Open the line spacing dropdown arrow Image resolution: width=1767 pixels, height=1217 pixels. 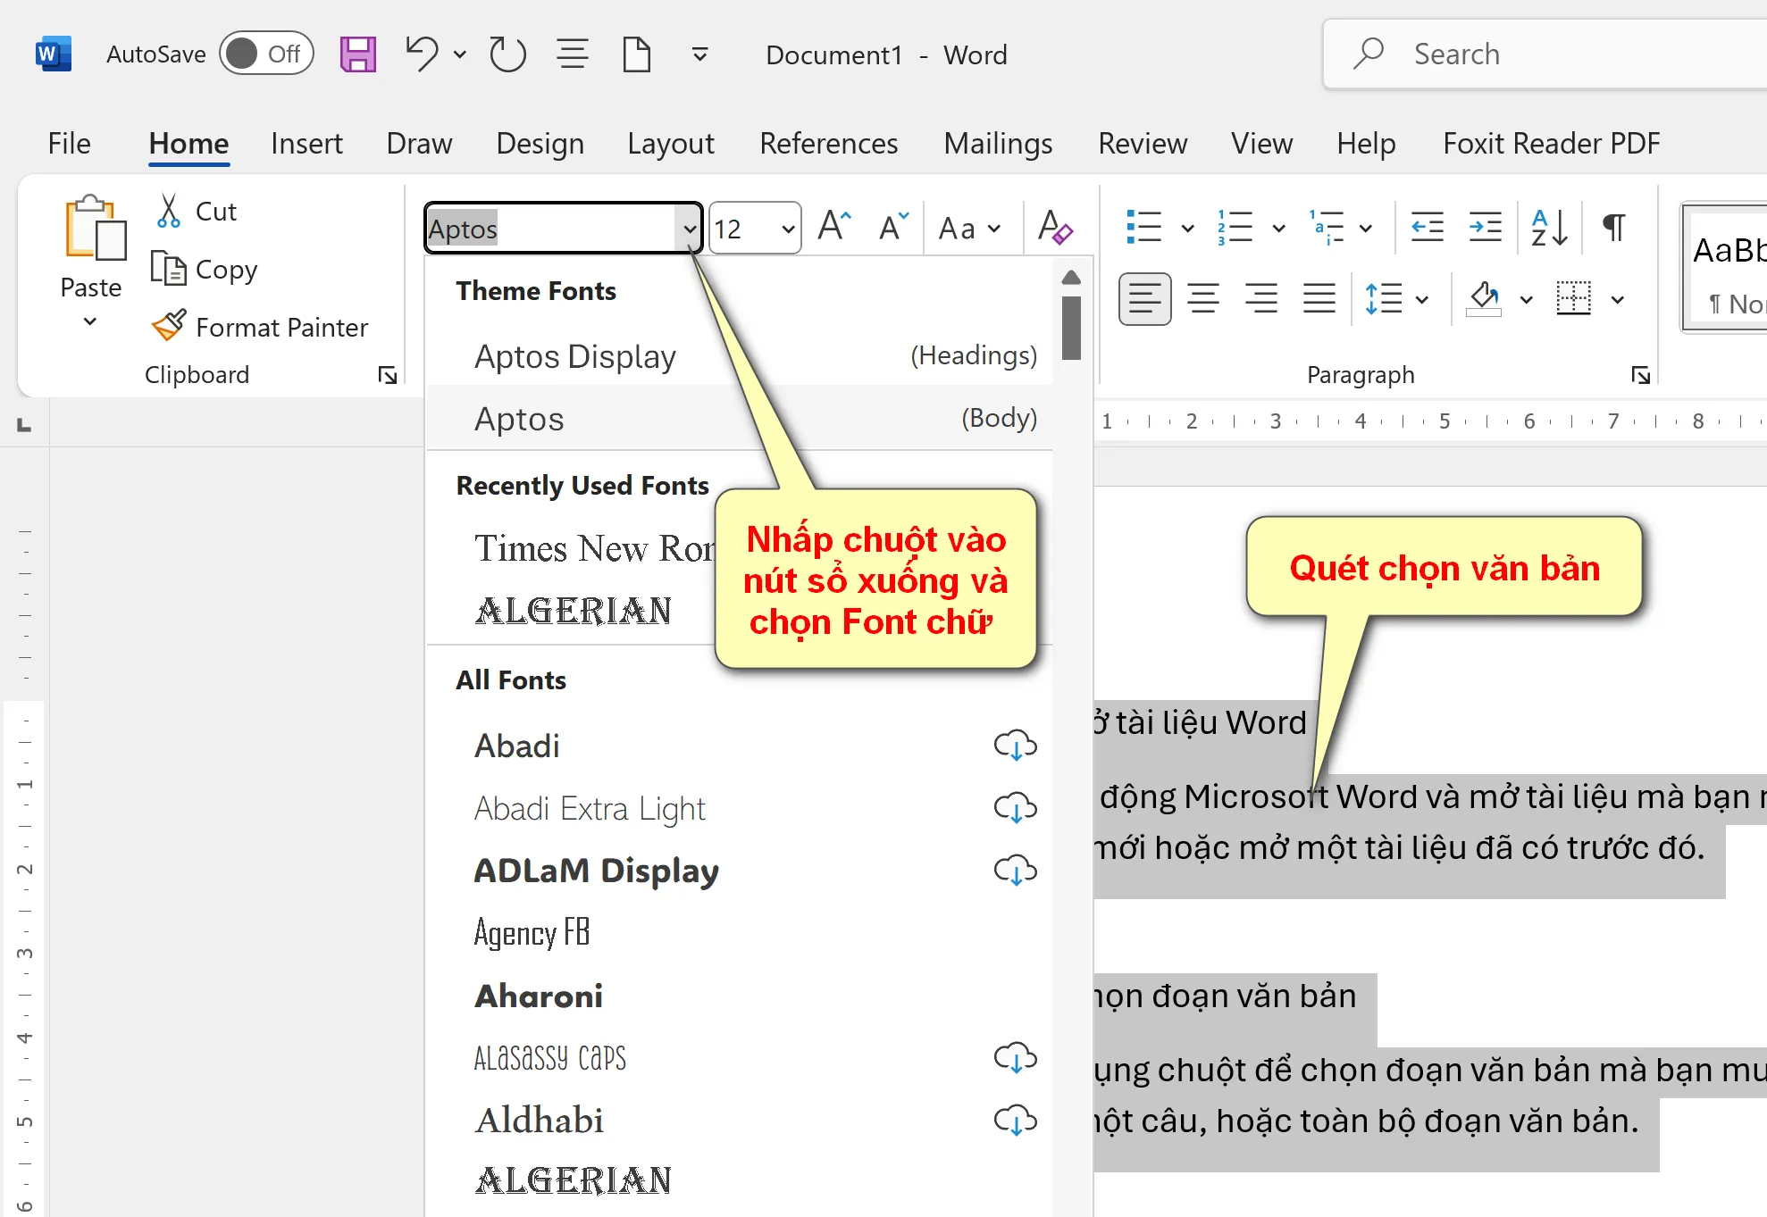click(1422, 300)
